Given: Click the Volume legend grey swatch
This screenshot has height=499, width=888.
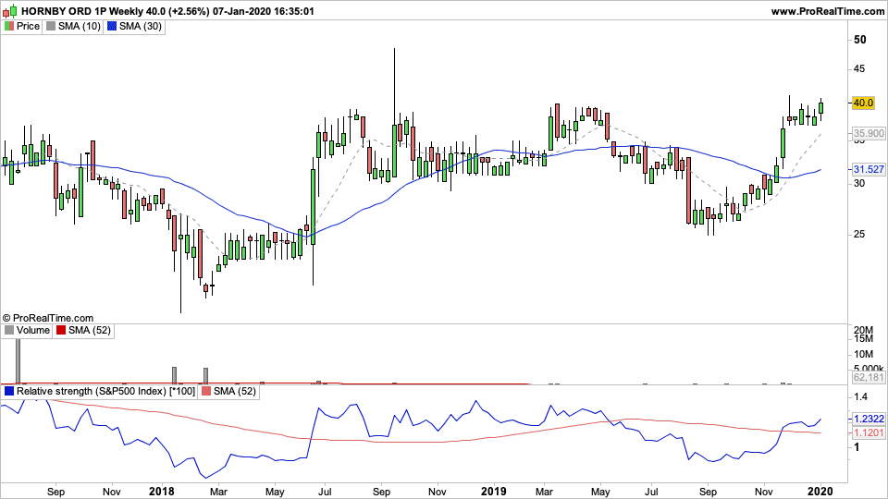Looking at the screenshot, I should tap(9, 331).
